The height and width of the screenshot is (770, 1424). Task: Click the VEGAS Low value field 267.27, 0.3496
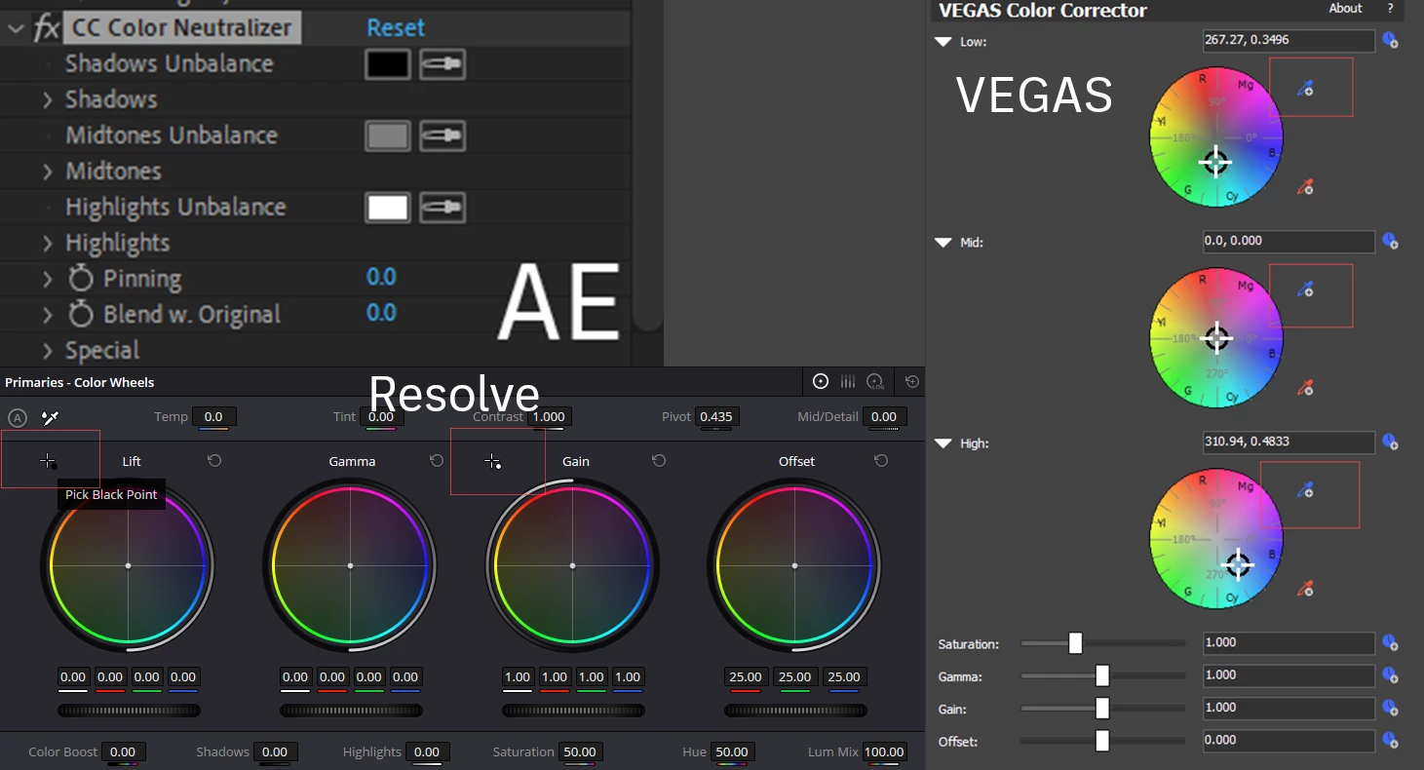point(1289,41)
